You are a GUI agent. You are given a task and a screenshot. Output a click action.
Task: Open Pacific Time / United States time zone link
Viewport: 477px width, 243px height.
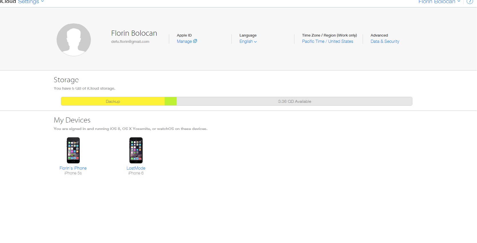(328, 41)
